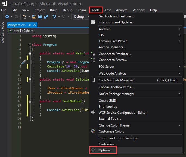Pin the Program.cs tab with the pin icon

(x=29, y=25)
